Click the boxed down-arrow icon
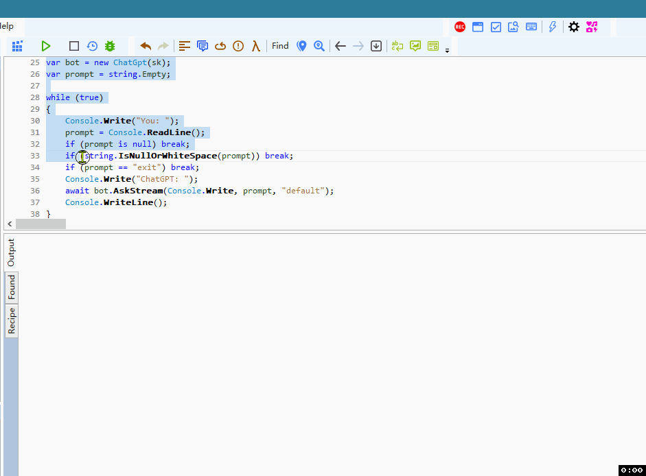 (x=376, y=46)
